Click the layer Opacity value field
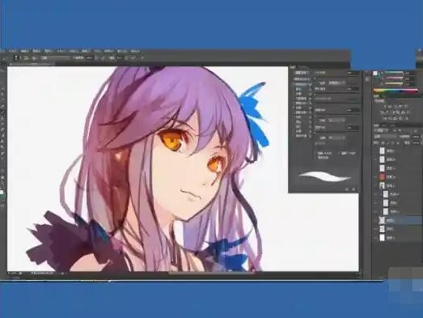Viewport: 423px width, 318px height. coord(416,136)
